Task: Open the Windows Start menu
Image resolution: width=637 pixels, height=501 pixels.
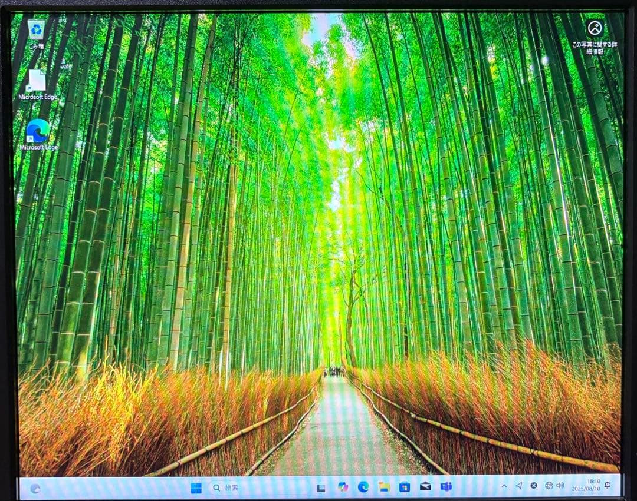Action: click(x=196, y=487)
